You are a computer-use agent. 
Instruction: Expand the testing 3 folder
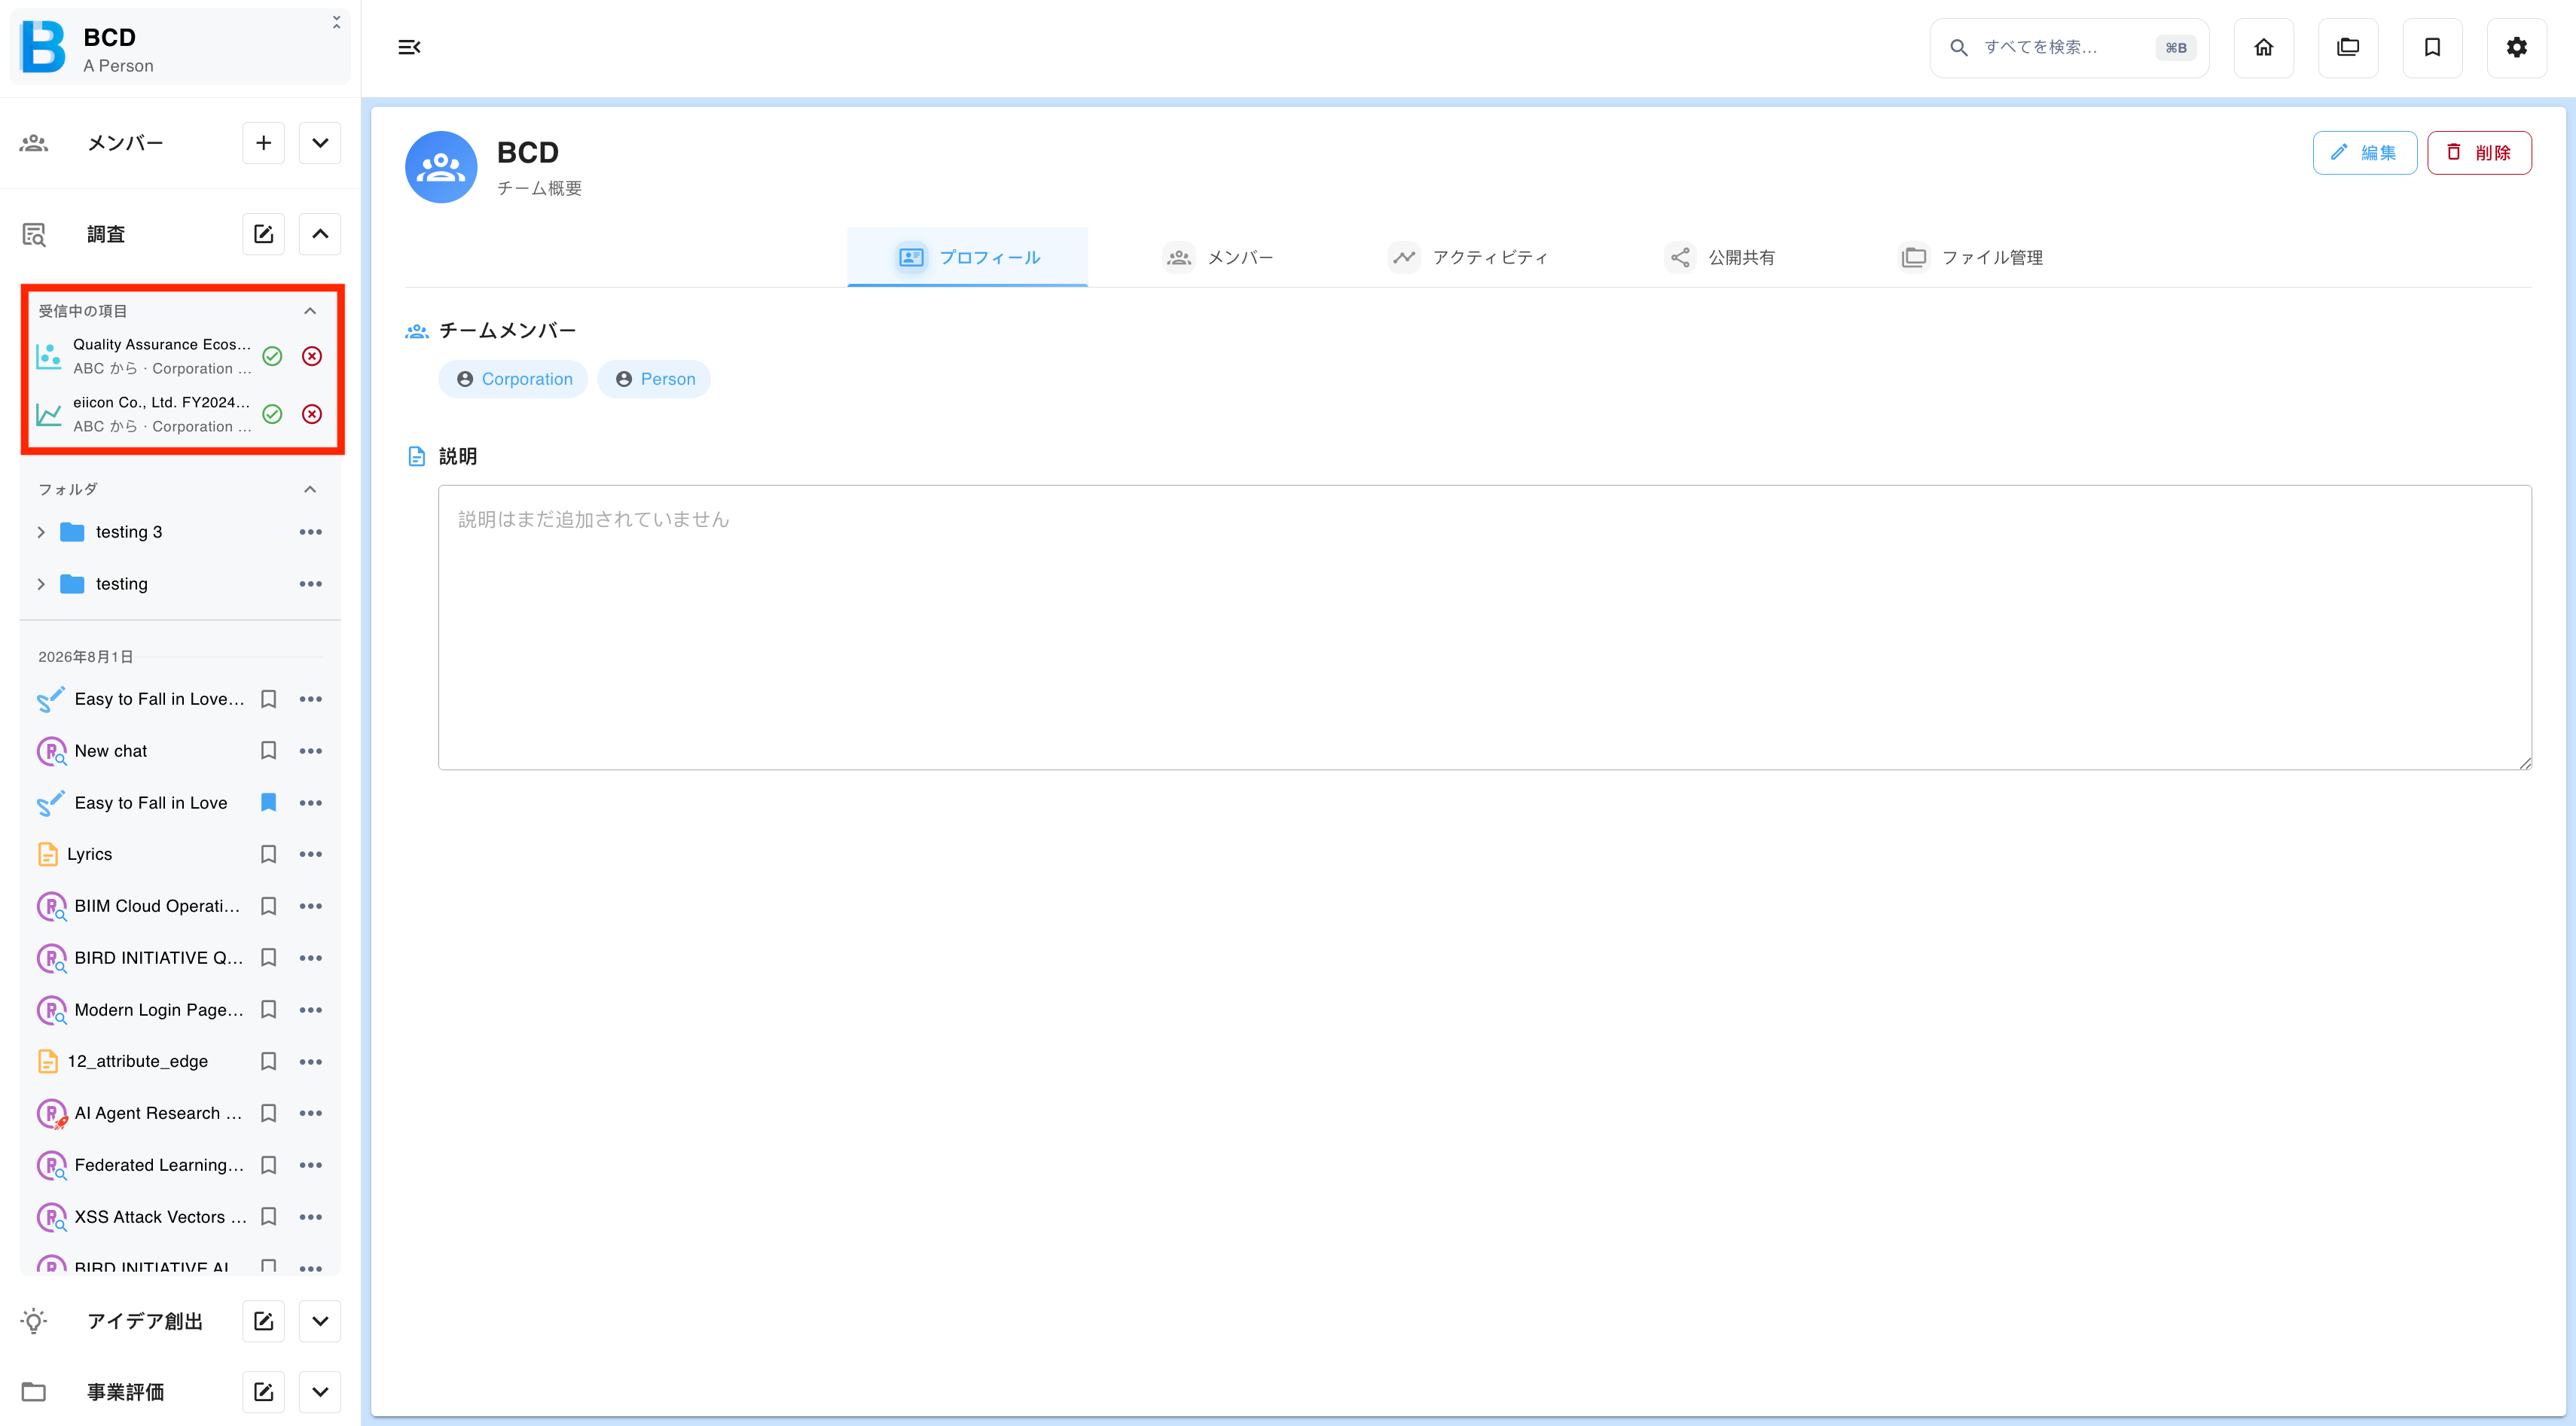pyautogui.click(x=41, y=532)
